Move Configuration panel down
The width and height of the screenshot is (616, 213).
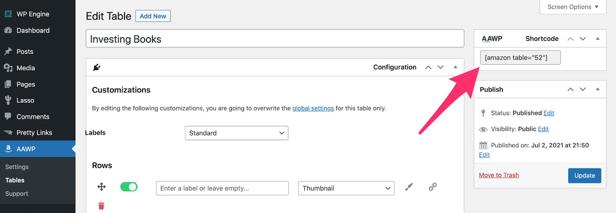[x=441, y=67]
